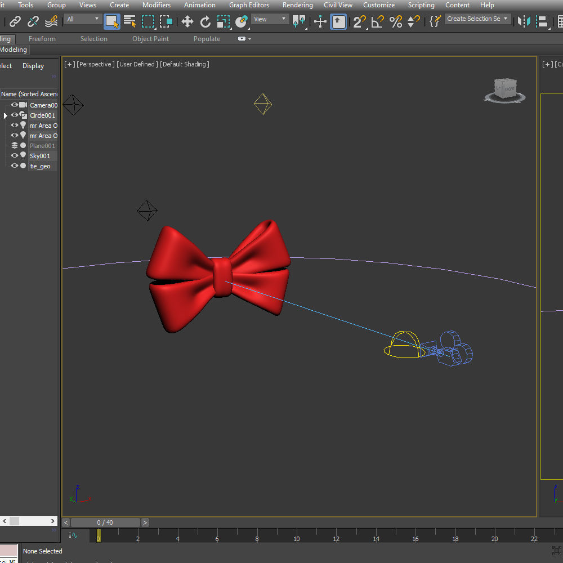The image size is (563, 563).
Task: Open the Create Selection Set dropdown
Action: point(477,19)
